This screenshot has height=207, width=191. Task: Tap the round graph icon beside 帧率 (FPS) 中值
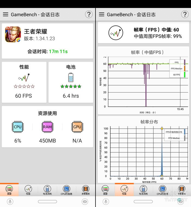[x=116, y=33]
